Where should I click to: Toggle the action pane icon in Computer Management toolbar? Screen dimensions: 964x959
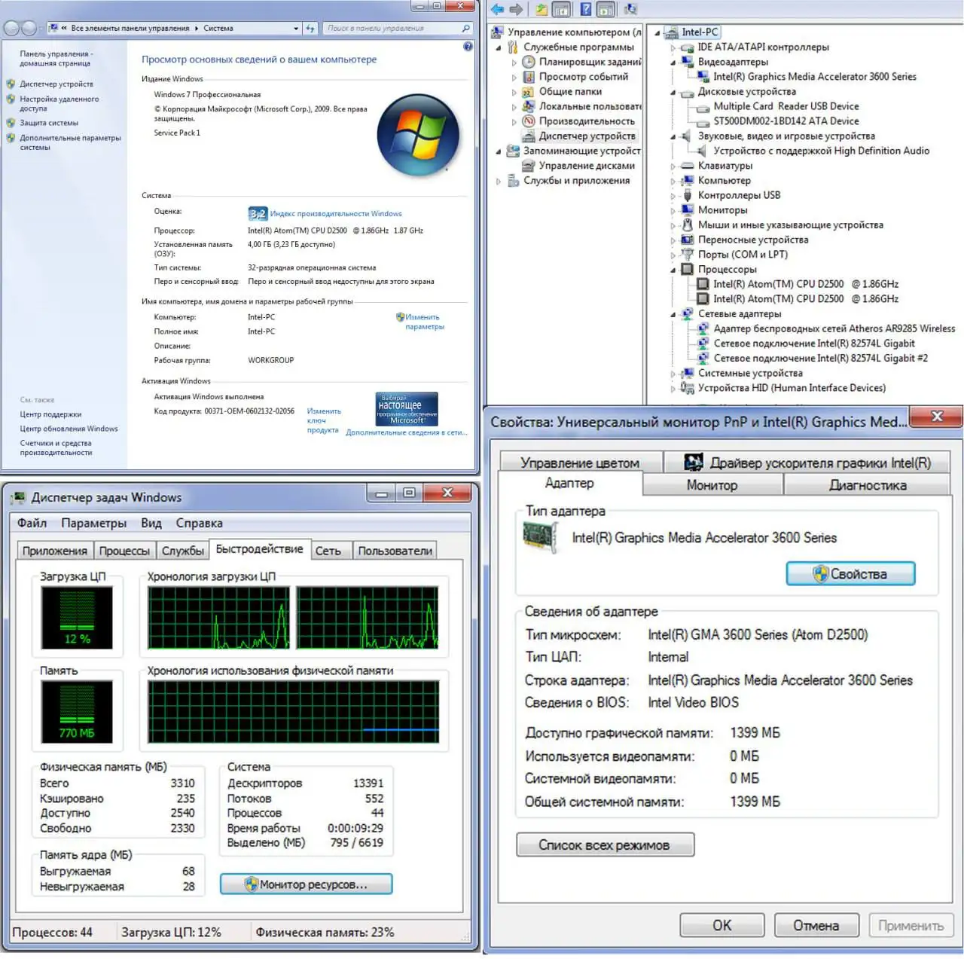[606, 10]
